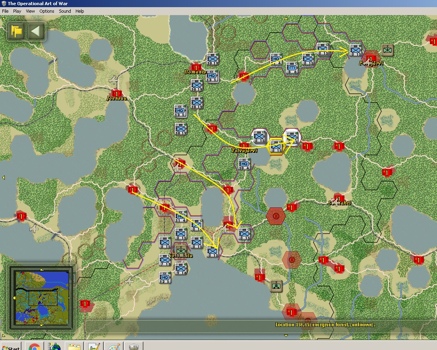Click the airfield icon north of Joensuu
Viewport: 437px width, 350px height.
coord(113,81)
